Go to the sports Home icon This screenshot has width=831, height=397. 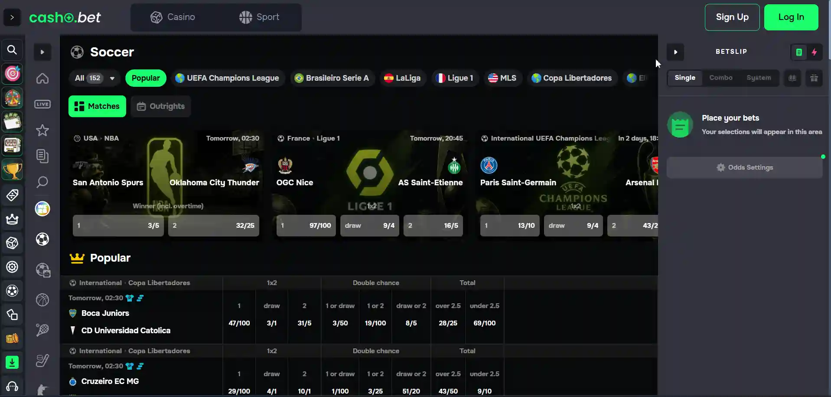42,79
